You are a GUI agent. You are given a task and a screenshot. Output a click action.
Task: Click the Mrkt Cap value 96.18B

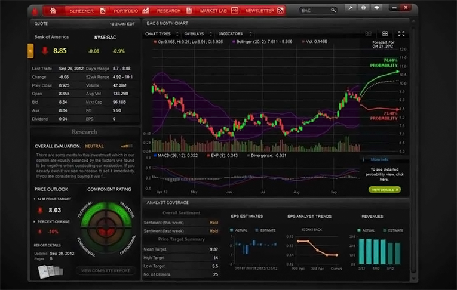click(119, 102)
